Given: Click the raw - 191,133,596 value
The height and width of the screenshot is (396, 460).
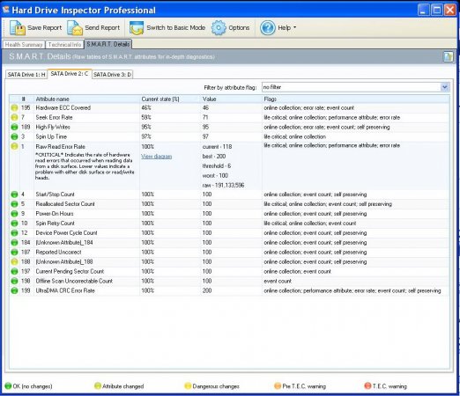Looking at the screenshot, I should coord(223,185).
